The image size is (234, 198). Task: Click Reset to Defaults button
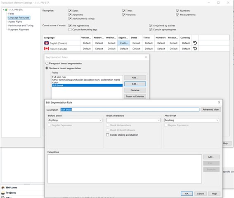click(135, 97)
